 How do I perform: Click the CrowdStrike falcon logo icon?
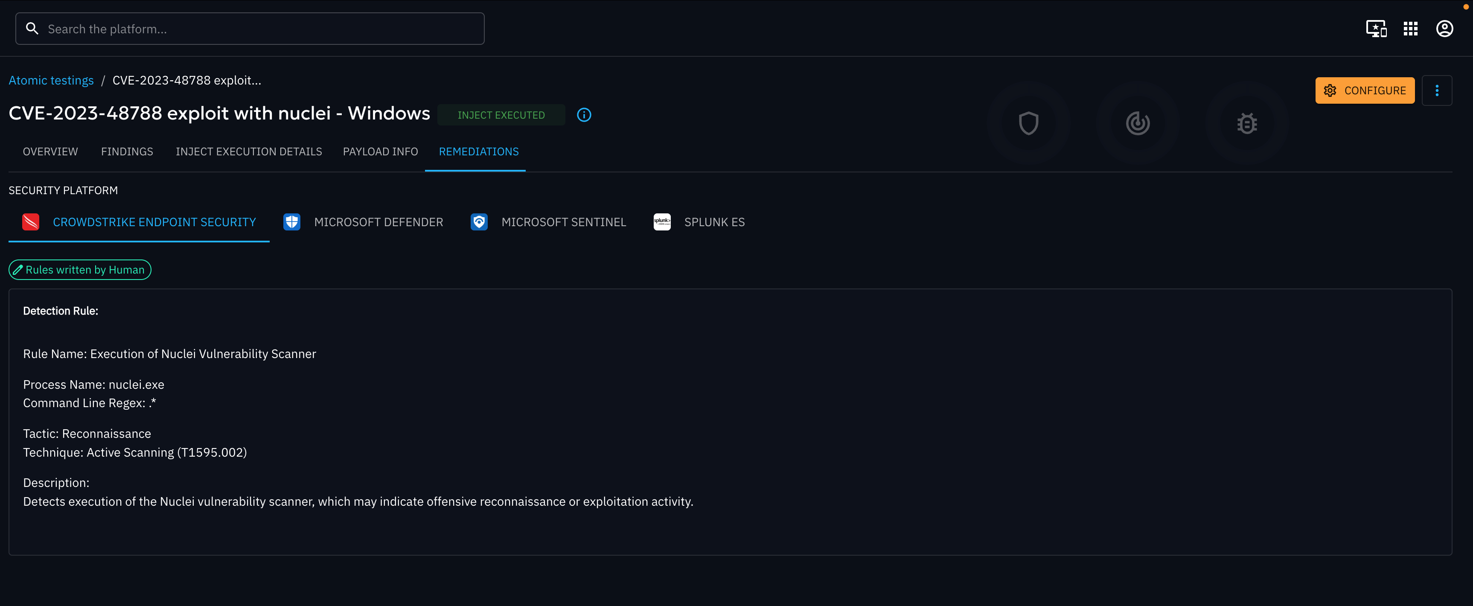point(31,222)
